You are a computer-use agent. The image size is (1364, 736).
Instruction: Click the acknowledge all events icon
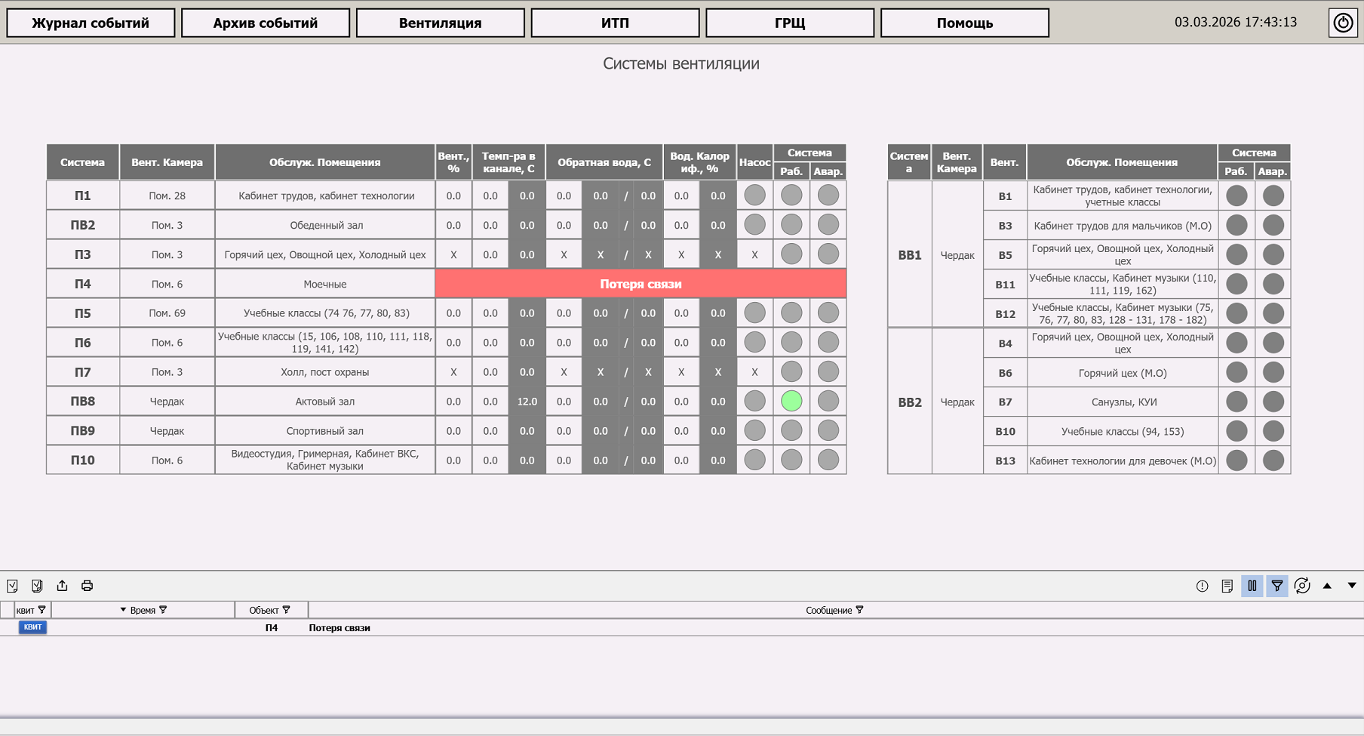pyautogui.click(x=37, y=586)
